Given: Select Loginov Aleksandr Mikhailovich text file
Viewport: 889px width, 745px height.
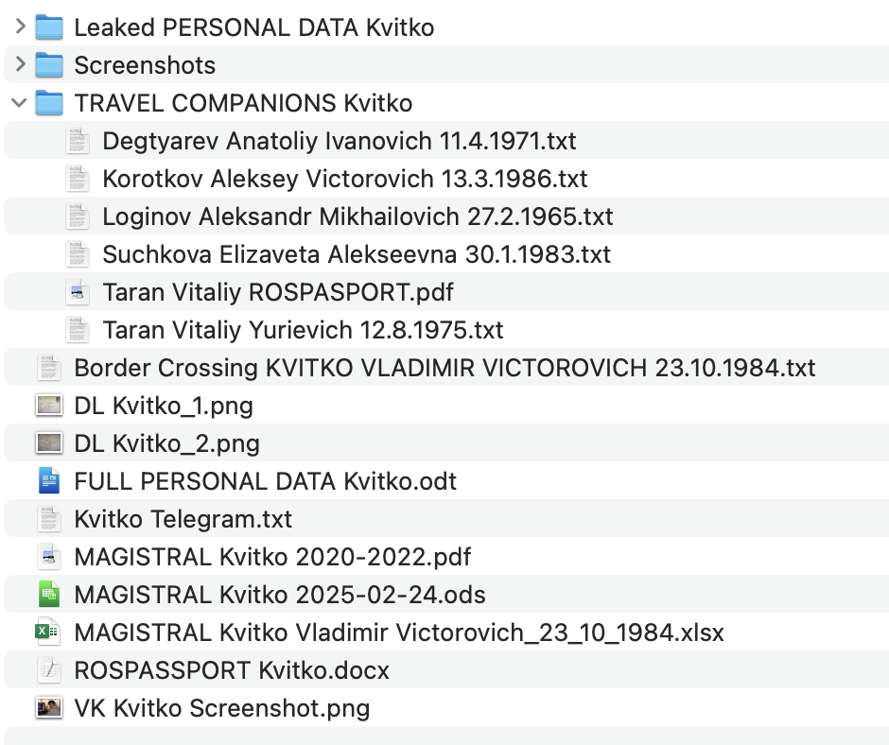Looking at the screenshot, I should pos(357,217).
